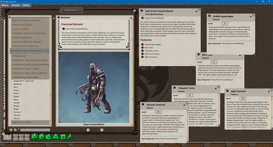Toggle lock on Path of the Frenzied Mutant window
The image size is (273, 147).
coord(196,11)
